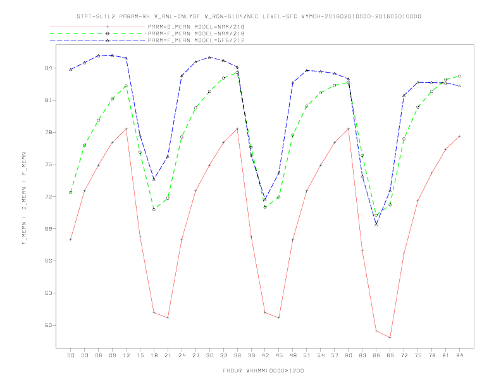
Task: Select legend entry PARM=F_MEAN MODEL=GFS/212
Action: (x=196, y=40)
